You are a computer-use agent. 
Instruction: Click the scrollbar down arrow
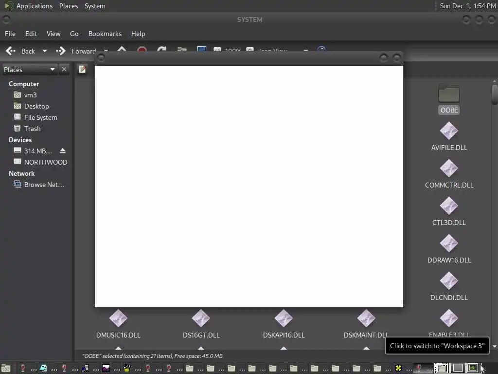[x=494, y=346]
